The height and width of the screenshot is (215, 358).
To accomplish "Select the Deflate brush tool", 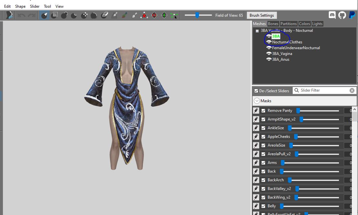I will pos(74,15).
